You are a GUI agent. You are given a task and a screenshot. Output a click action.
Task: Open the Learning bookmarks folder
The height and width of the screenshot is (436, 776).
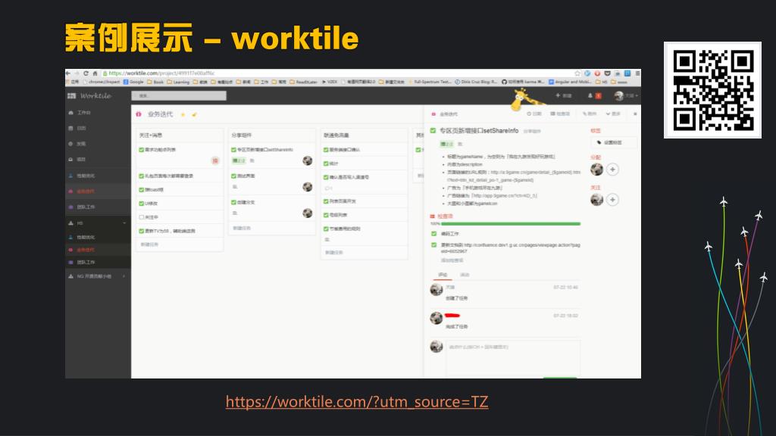(x=178, y=82)
